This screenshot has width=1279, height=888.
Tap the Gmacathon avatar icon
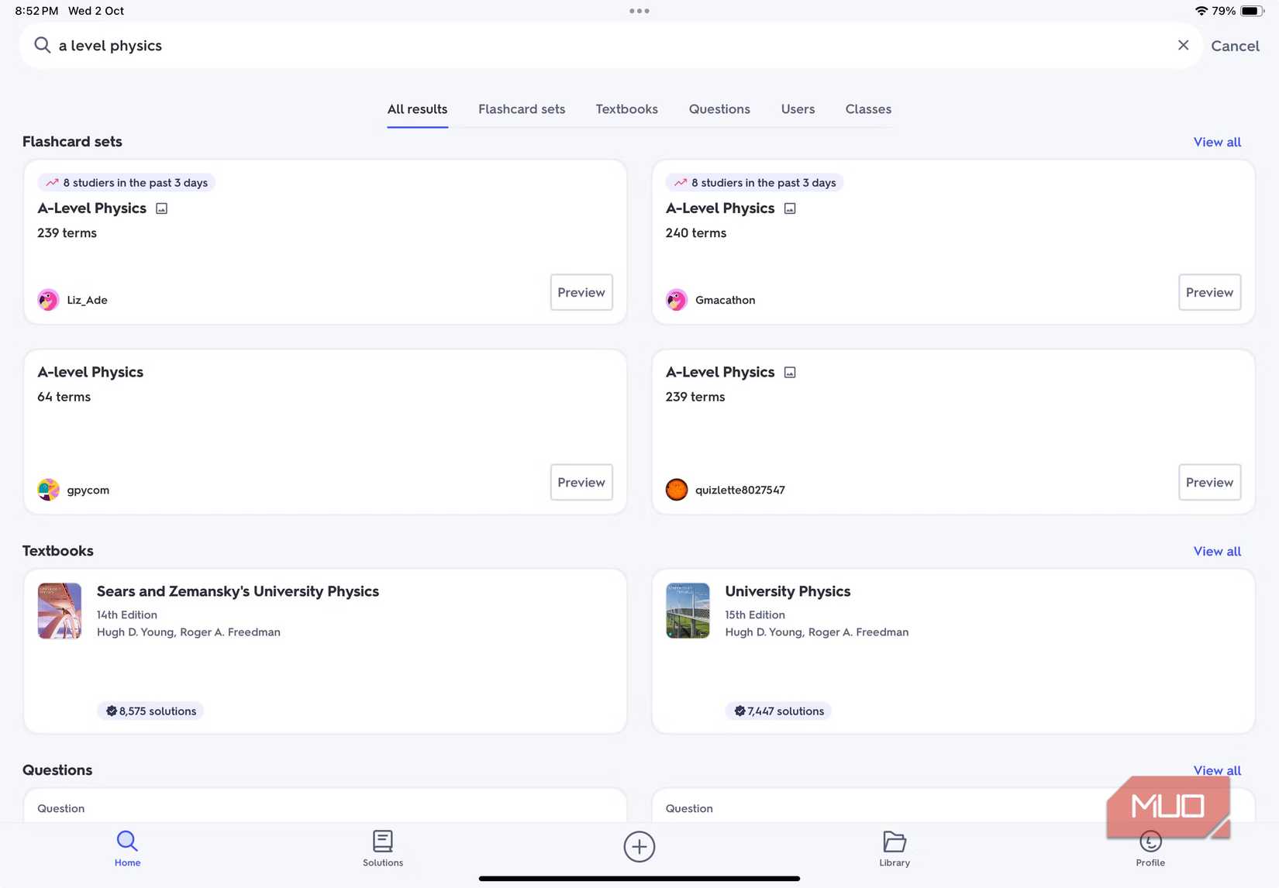click(x=677, y=300)
